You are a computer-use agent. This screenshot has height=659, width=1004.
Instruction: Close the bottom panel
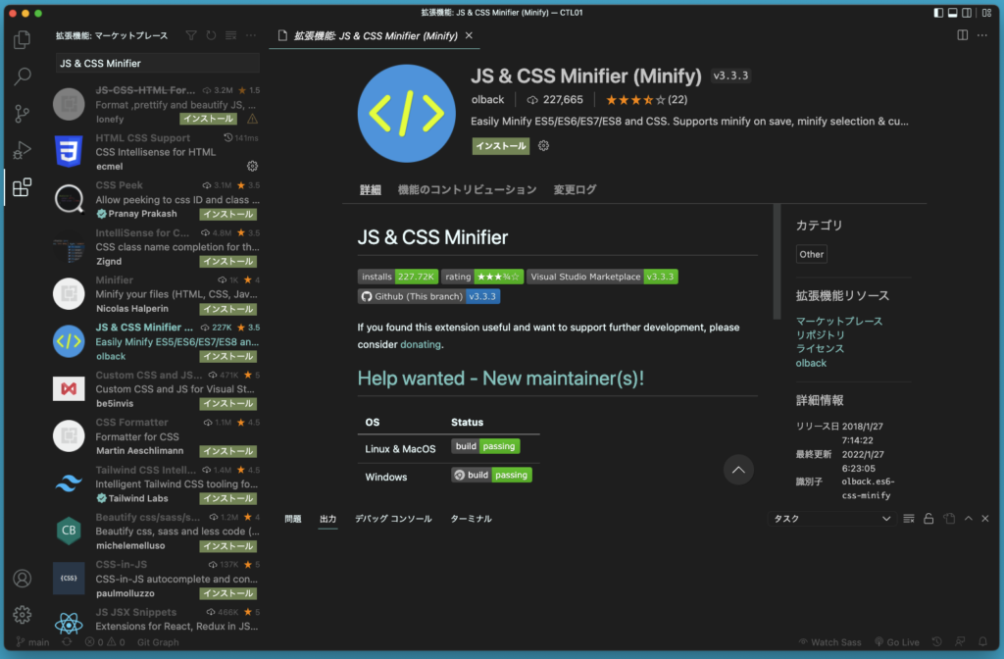[x=985, y=519]
